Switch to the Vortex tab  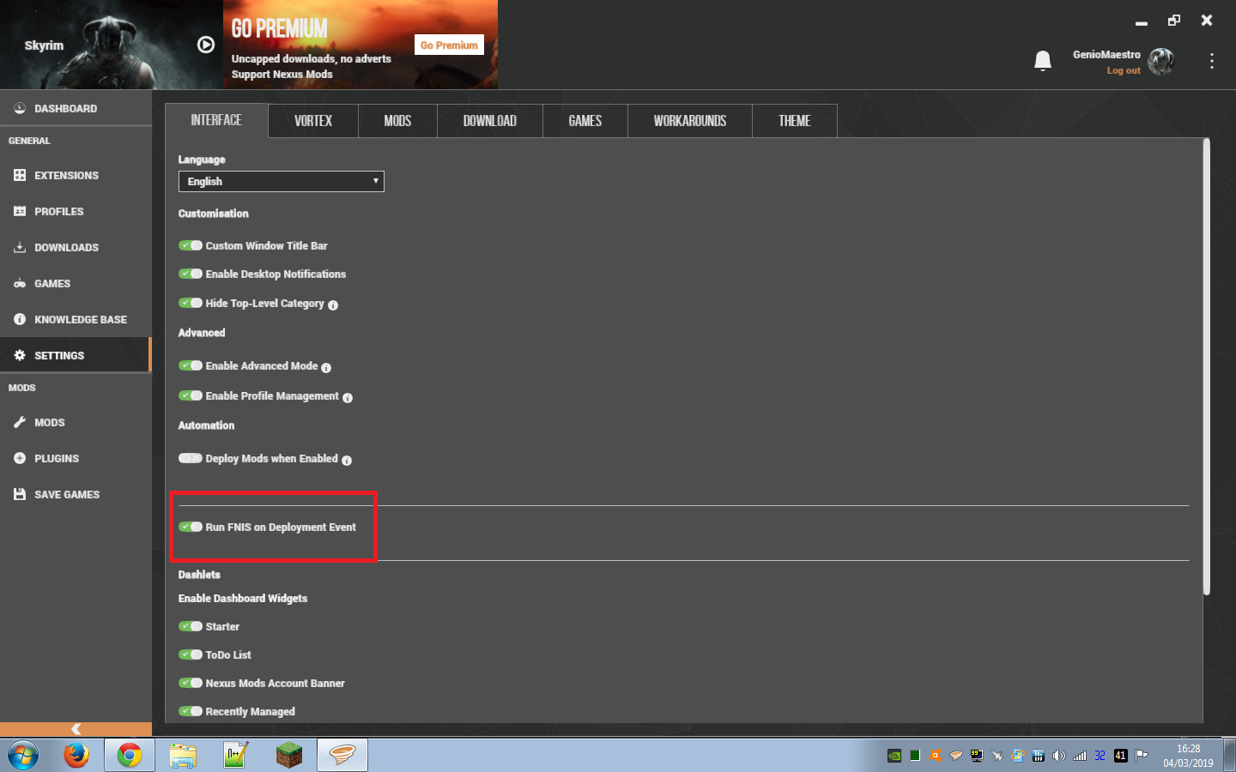point(313,121)
